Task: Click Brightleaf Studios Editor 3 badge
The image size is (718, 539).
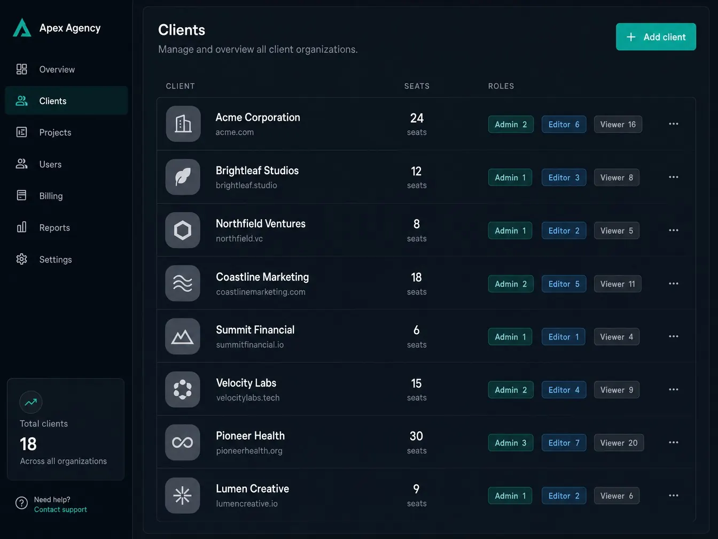Action: 564,178
